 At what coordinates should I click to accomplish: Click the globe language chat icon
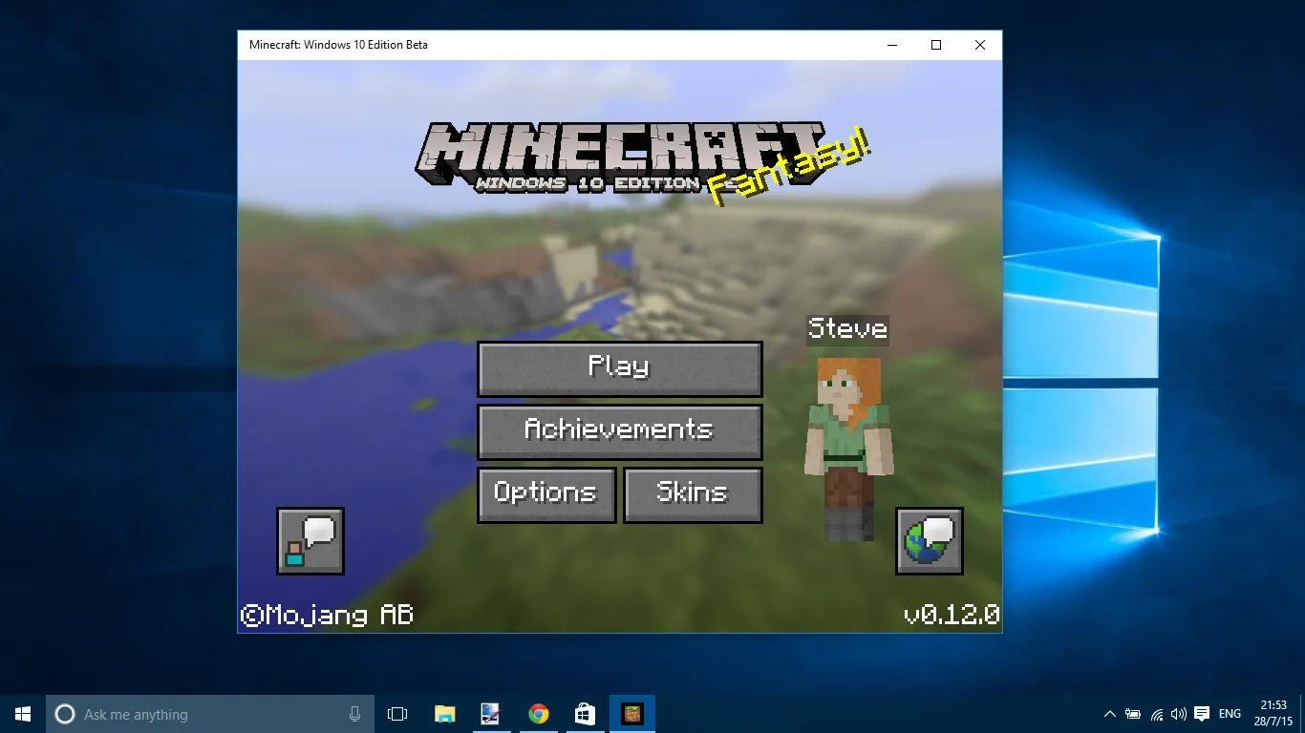click(x=930, y=541)
